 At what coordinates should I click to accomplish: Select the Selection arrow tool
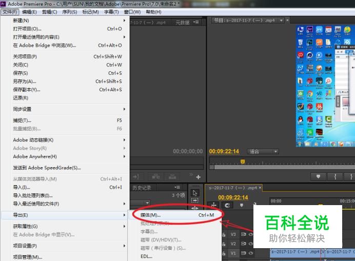[195, 193]
